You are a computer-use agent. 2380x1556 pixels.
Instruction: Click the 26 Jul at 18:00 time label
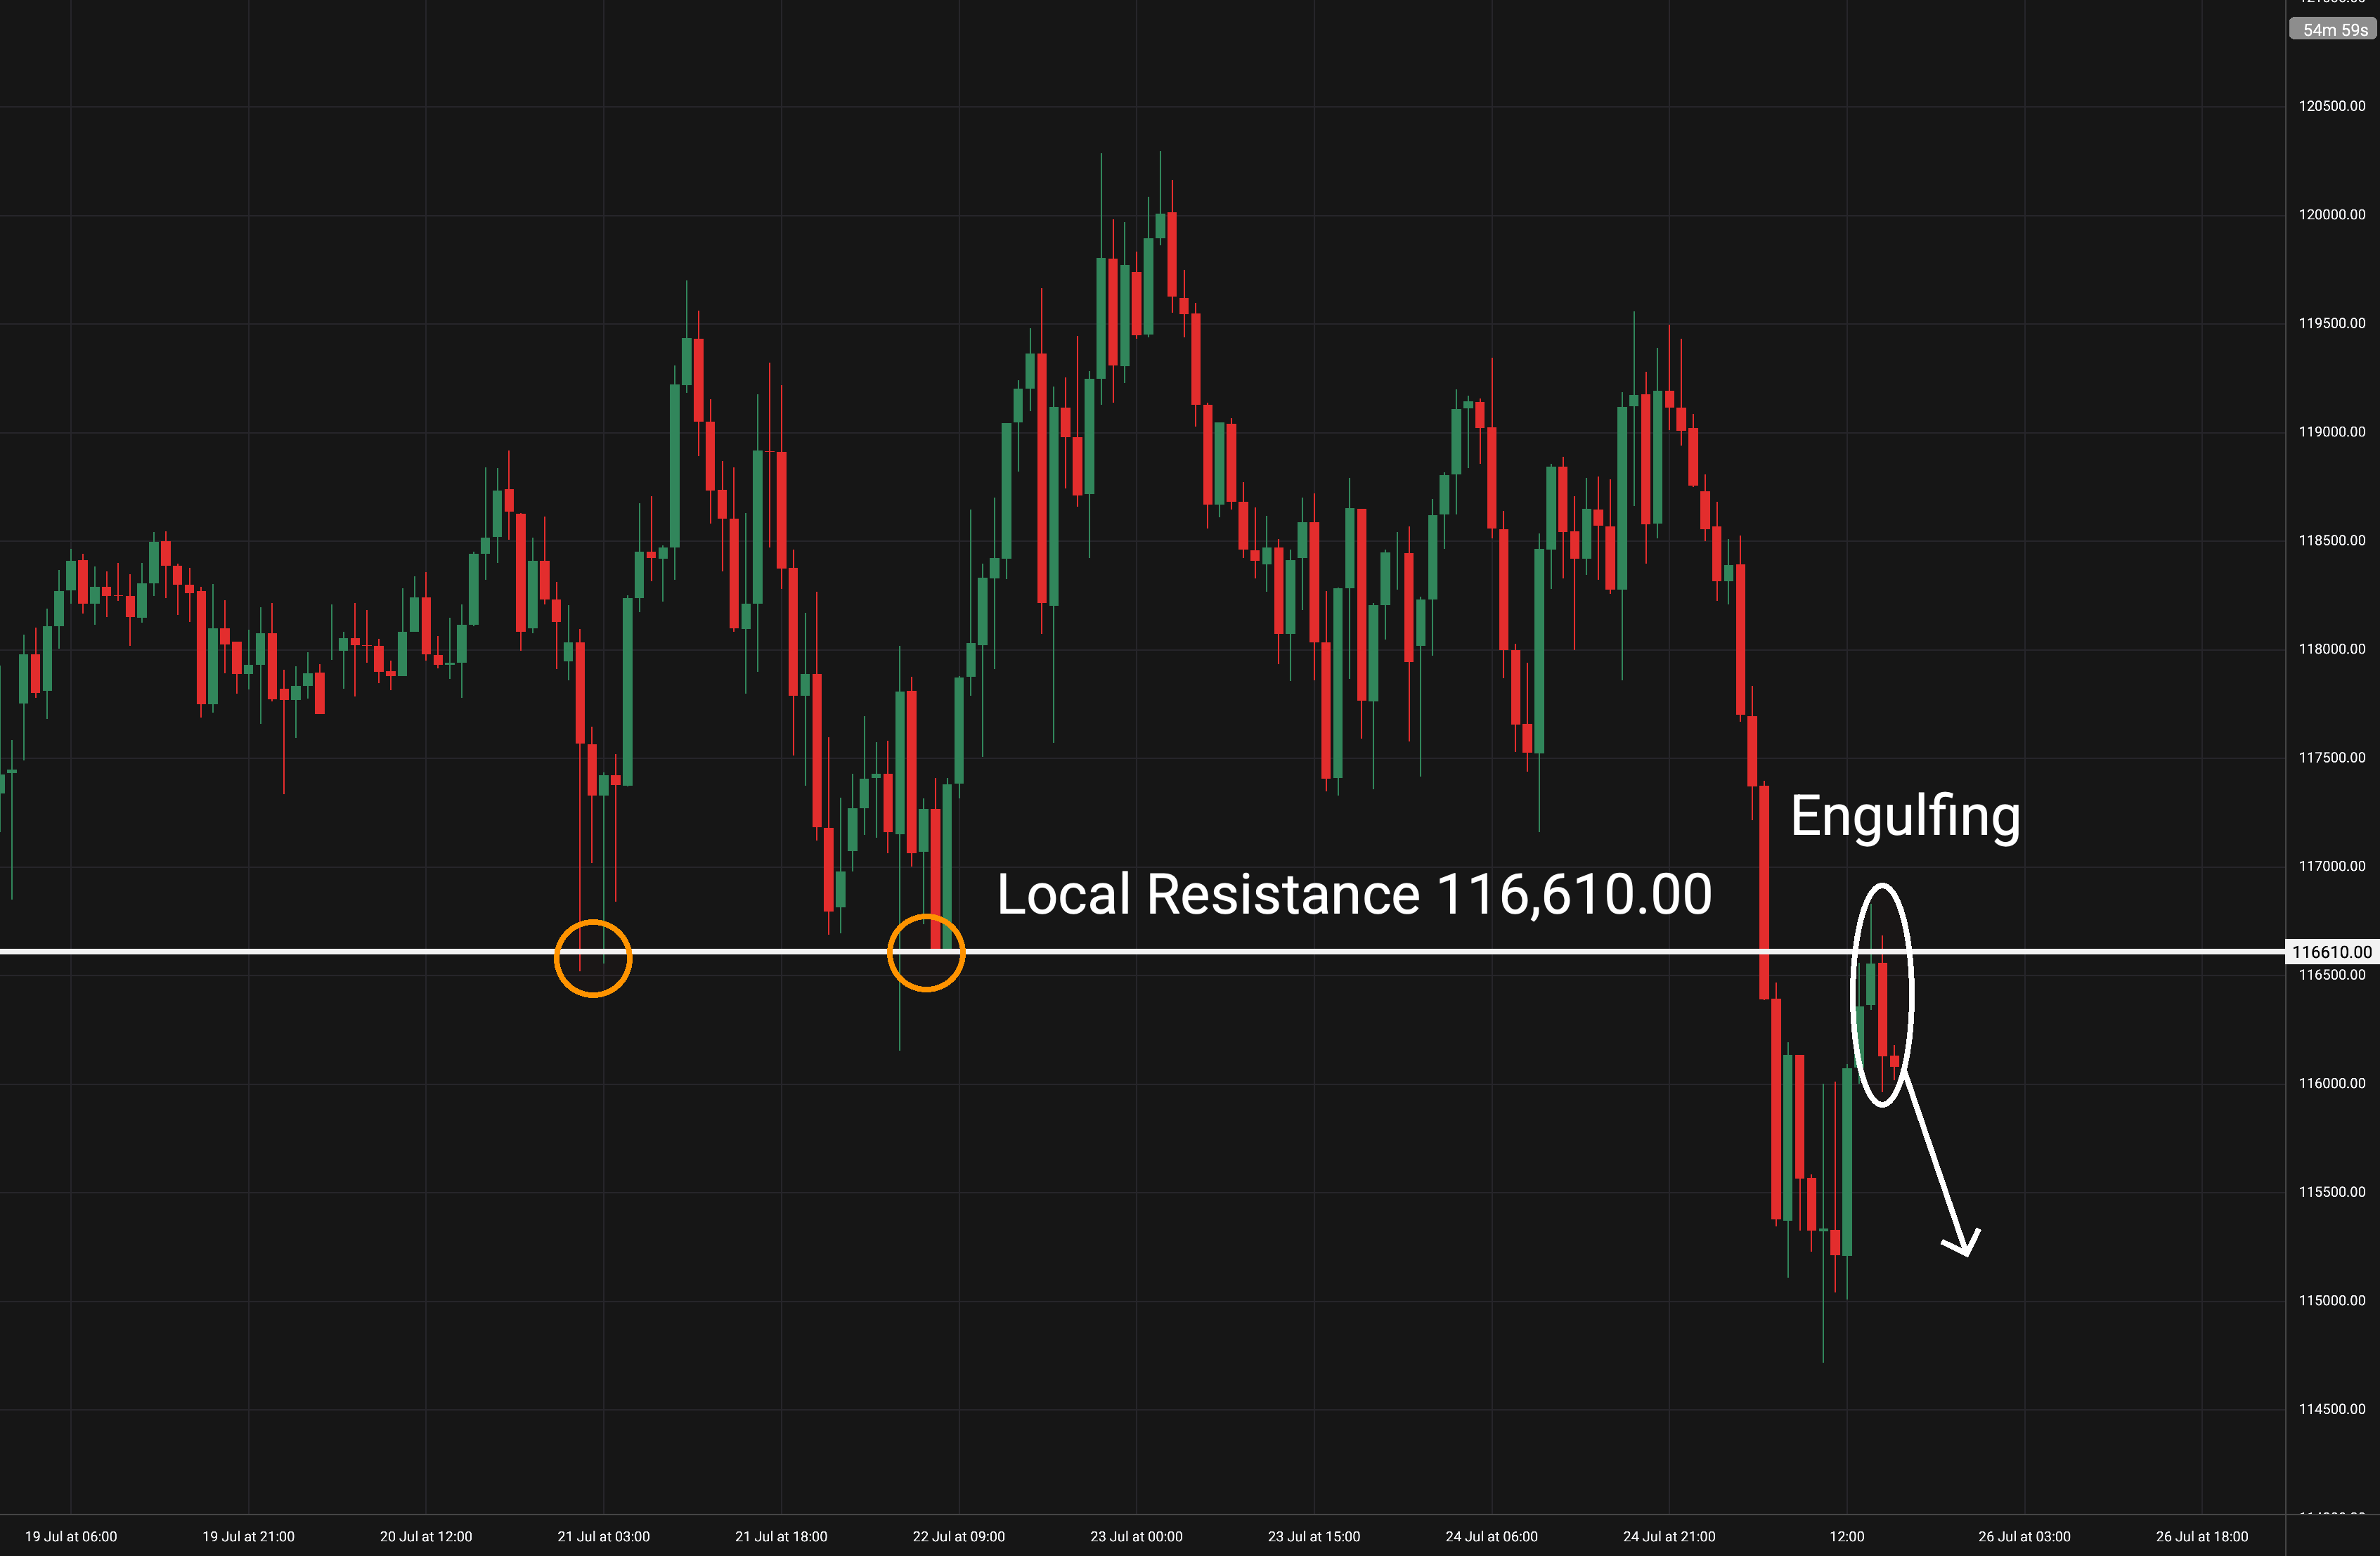click(x=2202, y=1537)
